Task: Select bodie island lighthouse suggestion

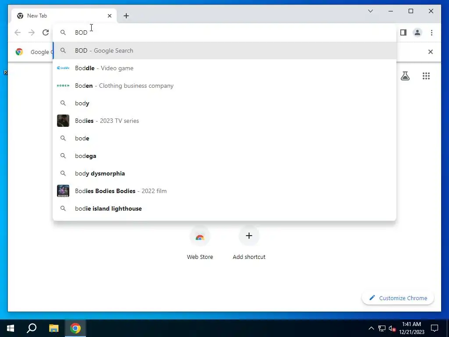Action: click(225, 208)
